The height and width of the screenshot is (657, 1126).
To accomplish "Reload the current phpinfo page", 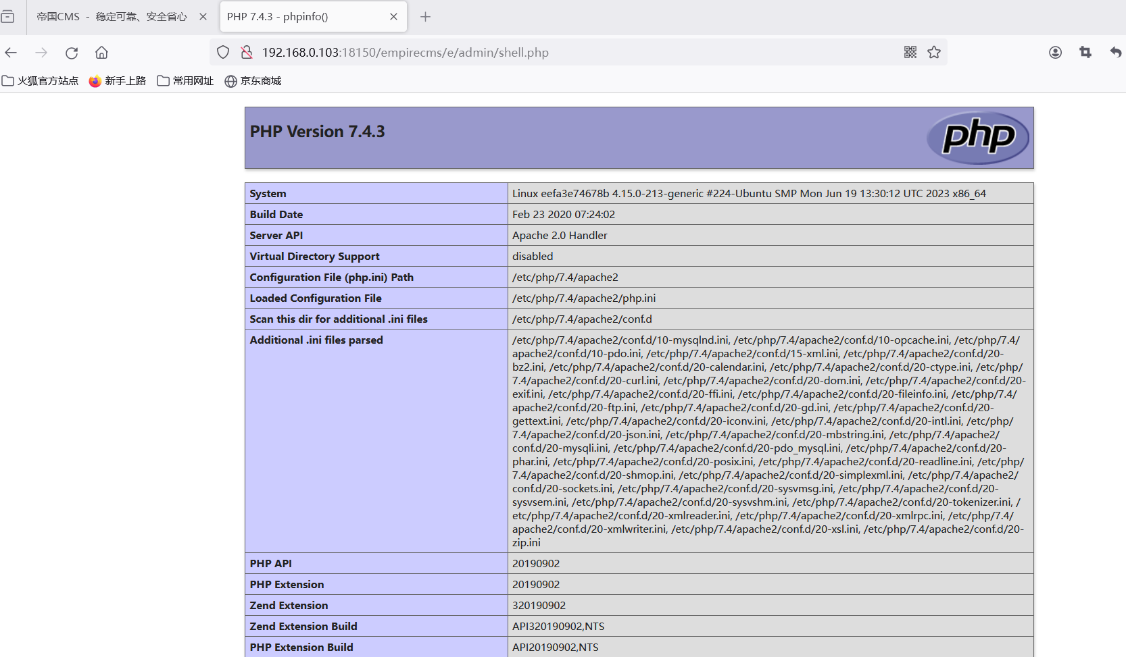I will coord(72,53).
